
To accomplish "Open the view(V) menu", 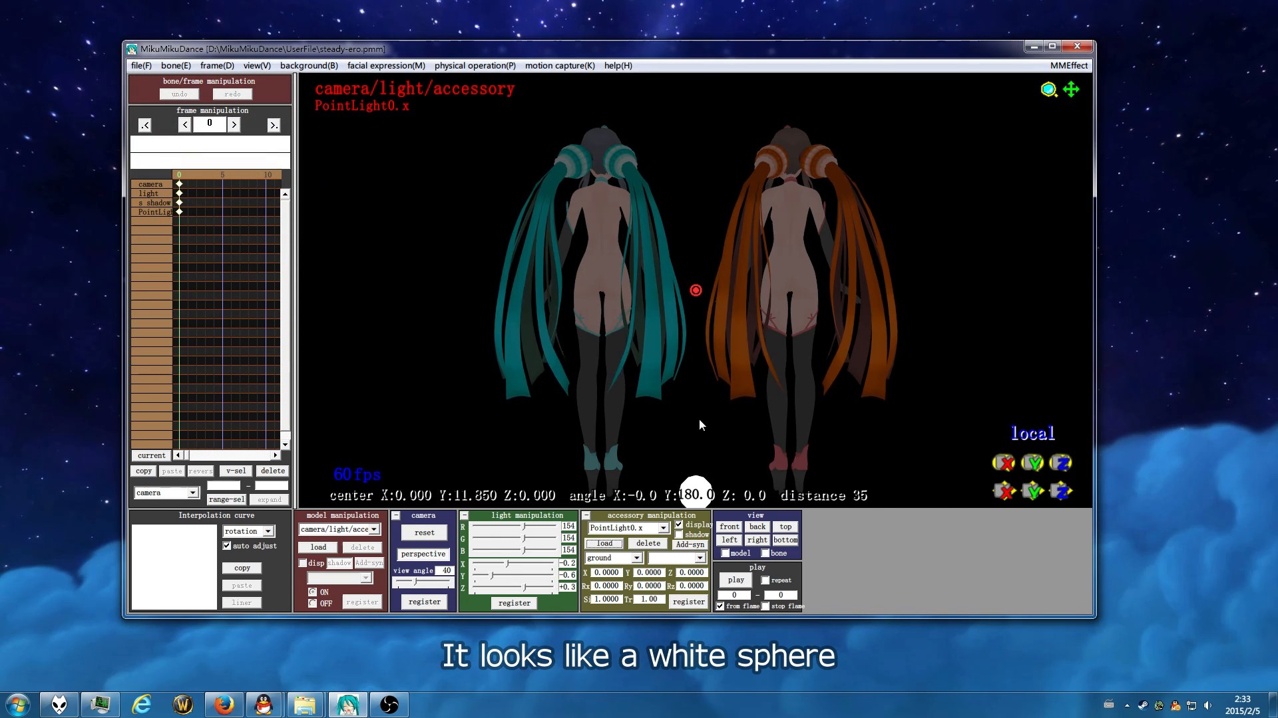I will 257,66.
